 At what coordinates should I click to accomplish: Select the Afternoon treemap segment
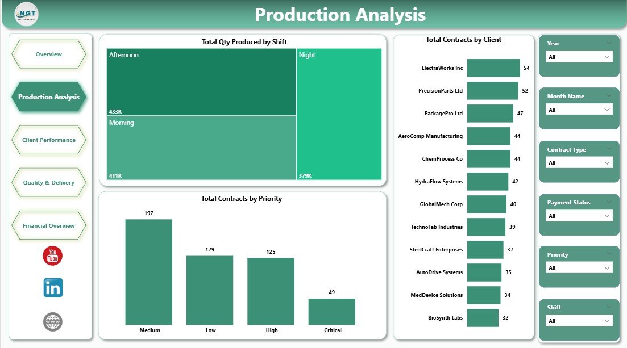199,82
